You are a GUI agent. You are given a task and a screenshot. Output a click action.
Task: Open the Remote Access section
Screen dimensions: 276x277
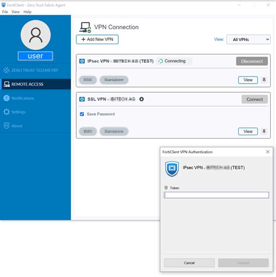click(36, 84)
